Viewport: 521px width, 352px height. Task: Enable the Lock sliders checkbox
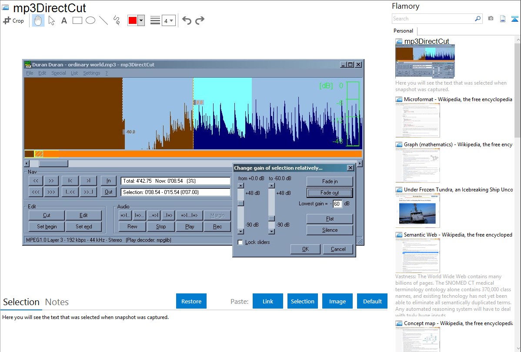pos(240,242)
